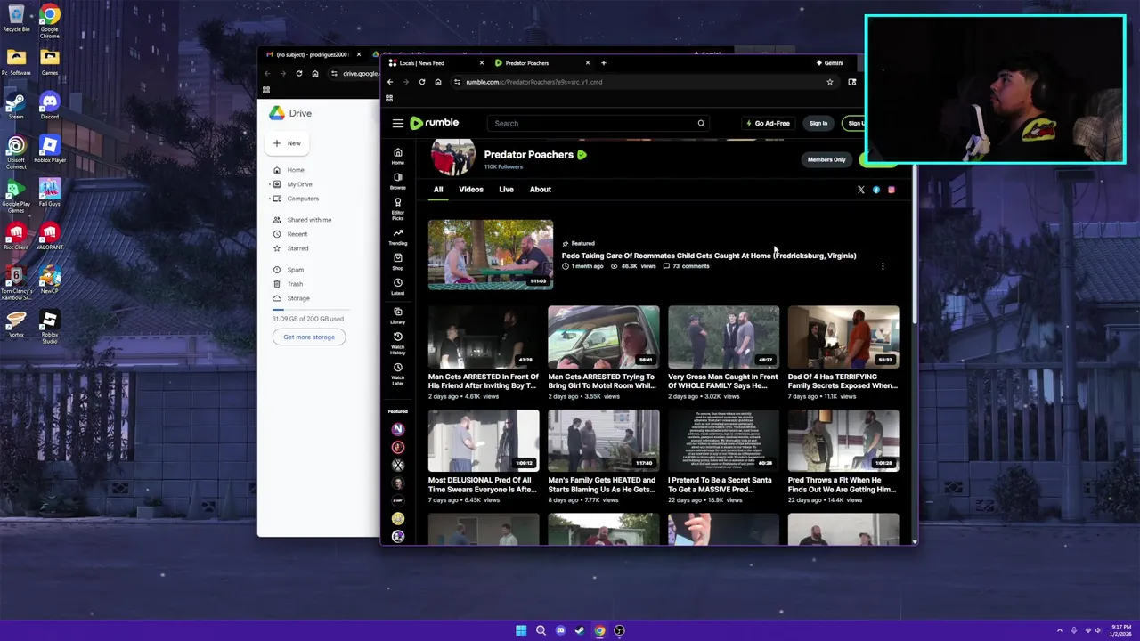Open the featured video's three-dot options menu
The height and width of the screenshot is (641, 1140).
883,266
